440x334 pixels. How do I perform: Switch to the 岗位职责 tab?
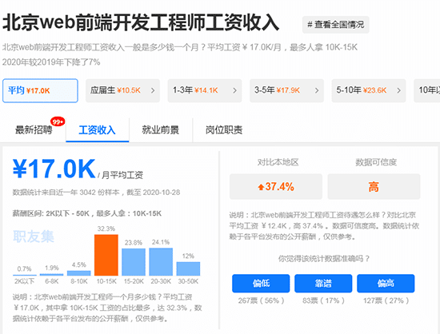pyautogui.click(x=224, y=130)
